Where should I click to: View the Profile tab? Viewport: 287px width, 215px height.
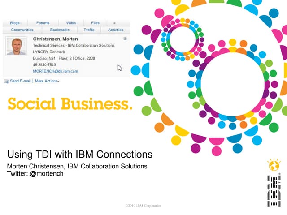pyautogui.click(x=89, y=30)
